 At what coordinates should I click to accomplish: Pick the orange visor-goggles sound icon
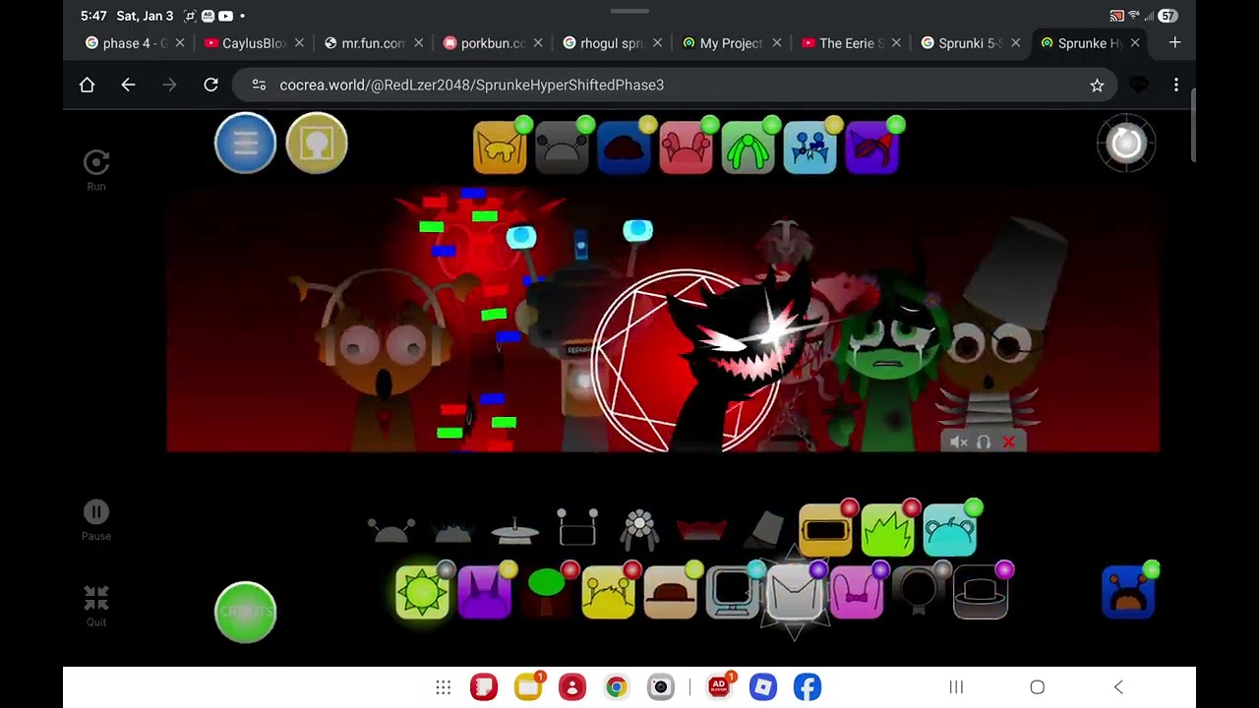click(825, 531)
